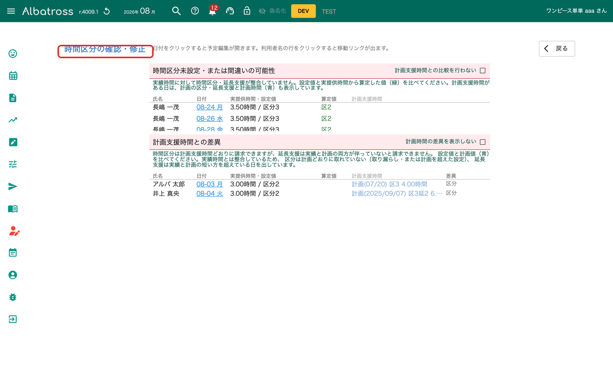The height and width of the screenshot is (383, 613).
Task: Click the 長嶋 一茂 name in 08-26 row
Action: 166,119
